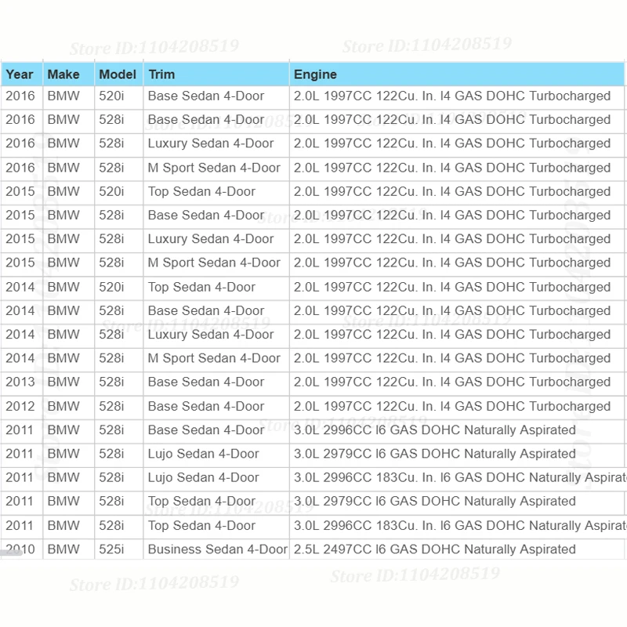Select "Base Sedan 4-Door" in the 2015 row

pos(206,215)
